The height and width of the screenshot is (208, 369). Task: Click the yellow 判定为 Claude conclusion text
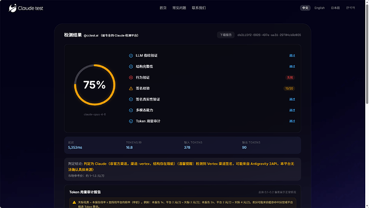coord(181,167)
